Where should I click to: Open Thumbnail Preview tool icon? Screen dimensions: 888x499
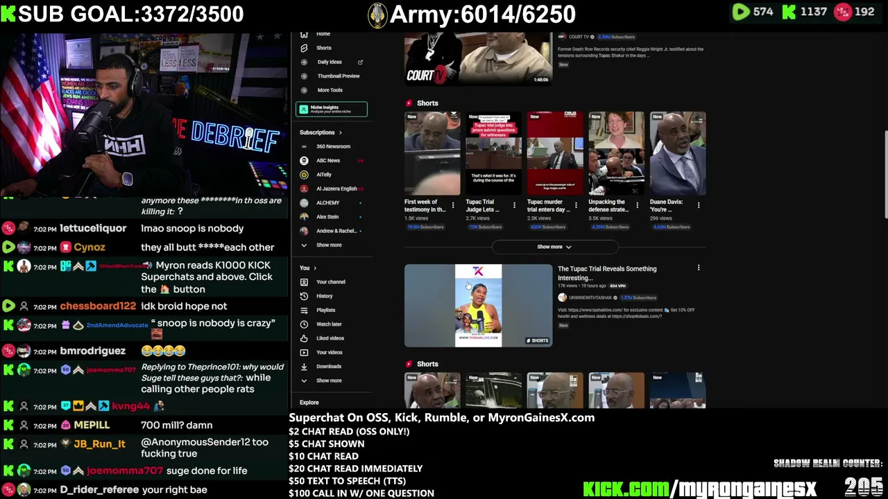coord(304,76)
